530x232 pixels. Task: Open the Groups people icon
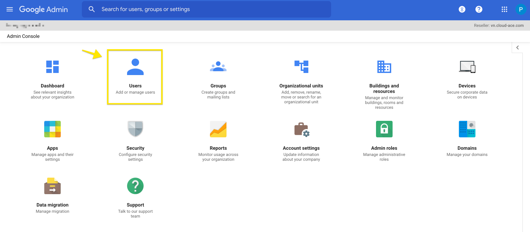[x=218, y=66]
